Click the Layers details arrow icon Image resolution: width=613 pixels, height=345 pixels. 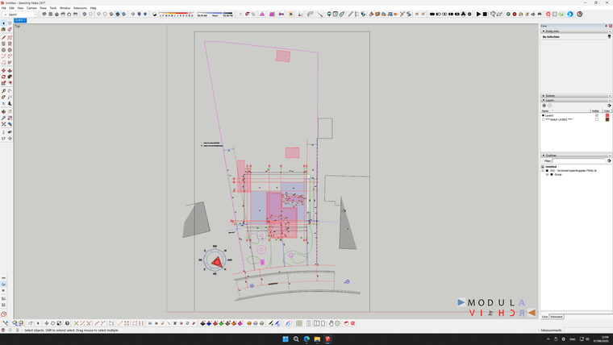[609, 106]
